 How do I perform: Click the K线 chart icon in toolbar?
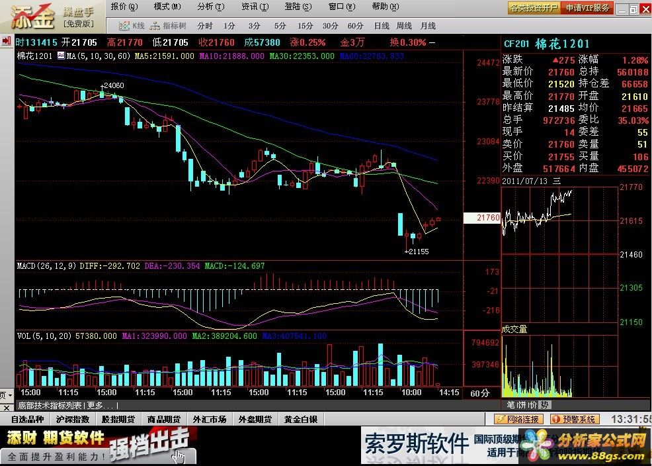[132, 26]
